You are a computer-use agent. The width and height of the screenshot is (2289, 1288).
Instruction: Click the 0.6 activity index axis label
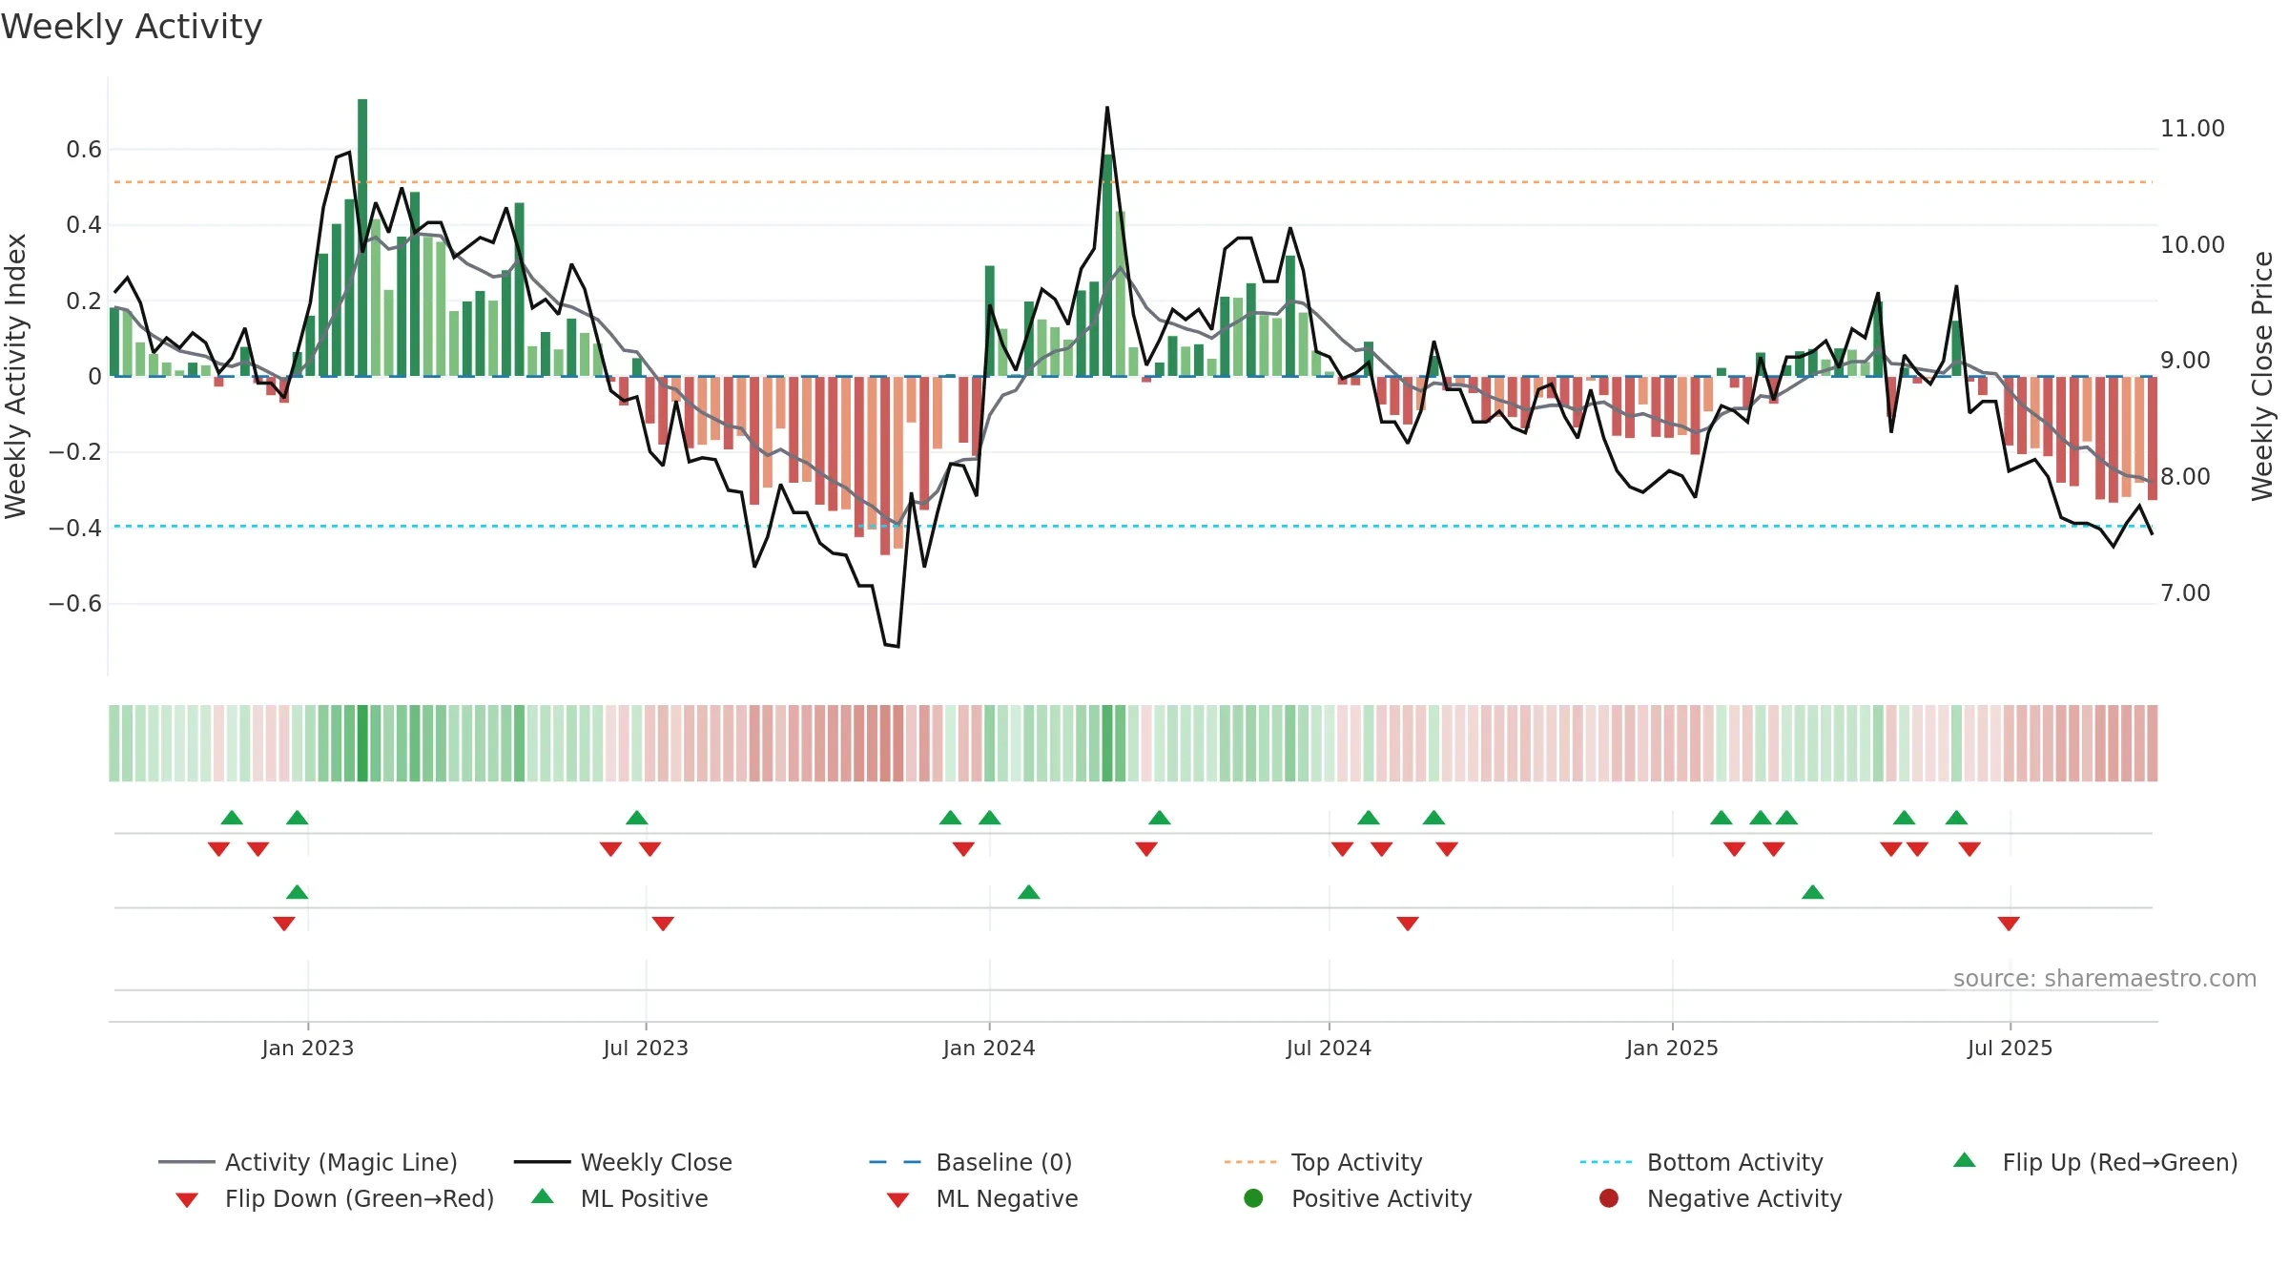pos(84,150)
